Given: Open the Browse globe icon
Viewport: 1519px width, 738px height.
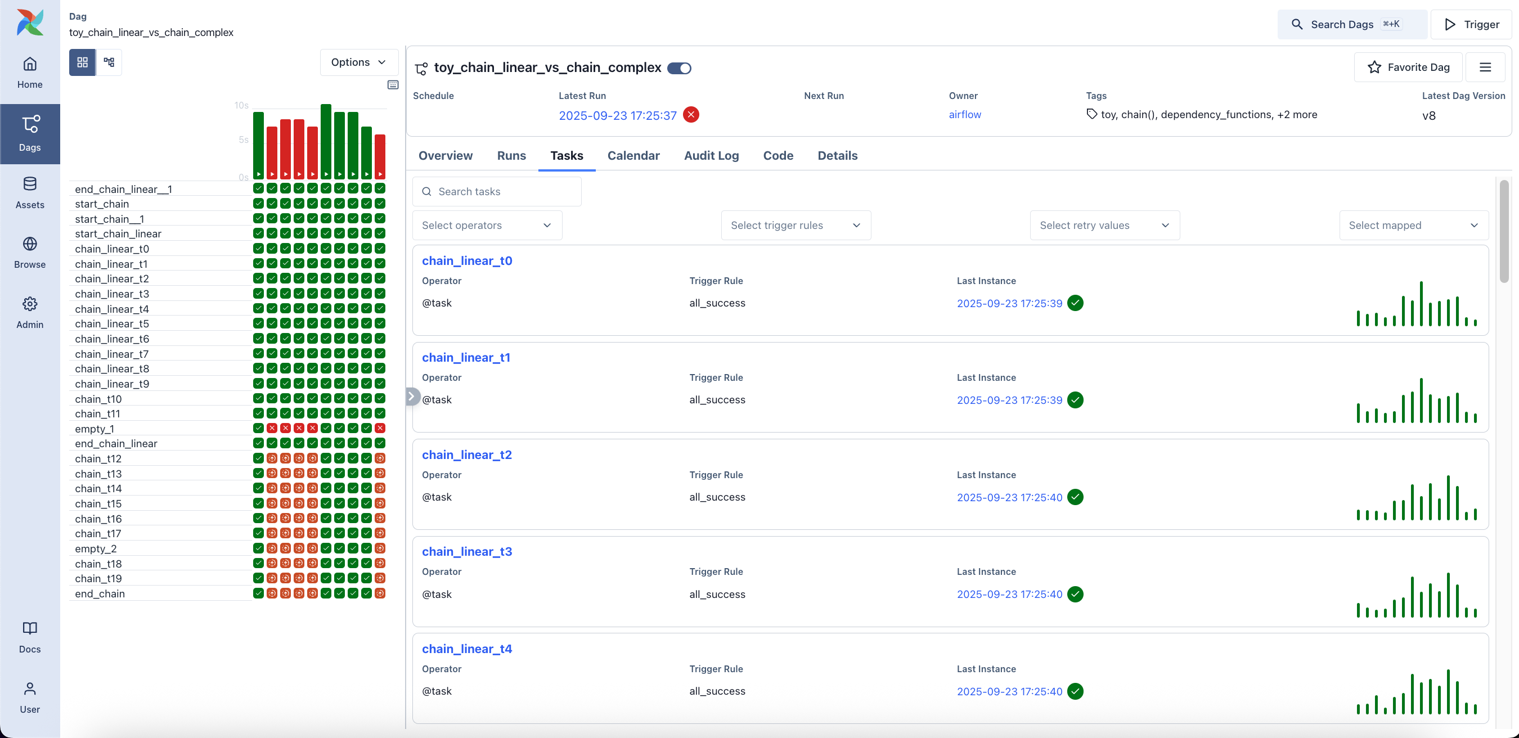Looking at the screenshot, I should click(29, 244).
